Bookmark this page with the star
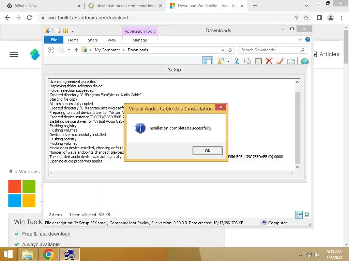 [x=306, y=18]
